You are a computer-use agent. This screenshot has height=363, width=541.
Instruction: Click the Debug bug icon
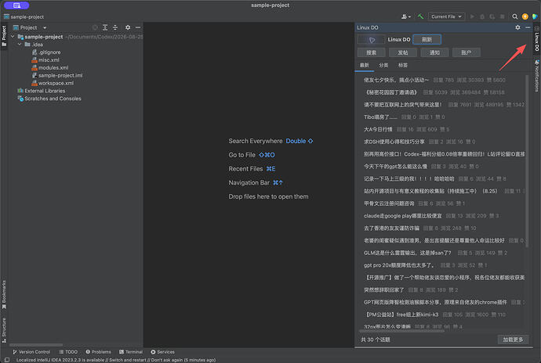[x=482, y=16]
